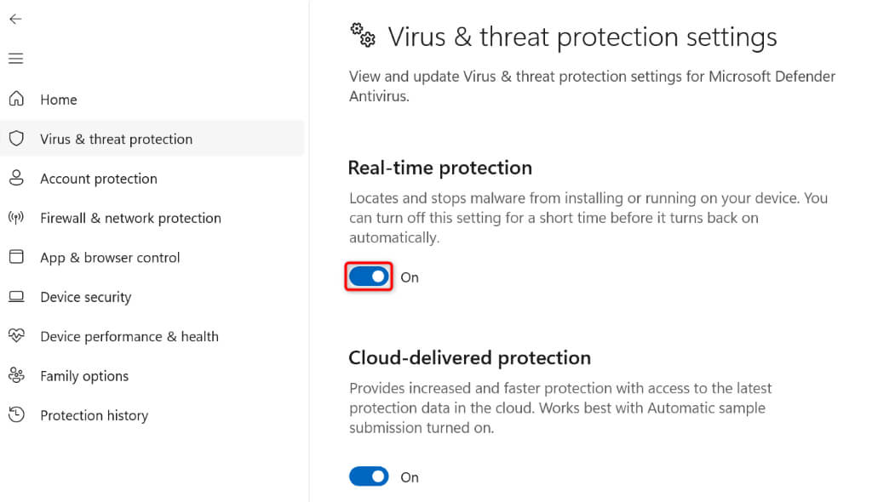The image size is (872, 502).
Task: Click the Account protection person icon
Action: tap(19, 179)
